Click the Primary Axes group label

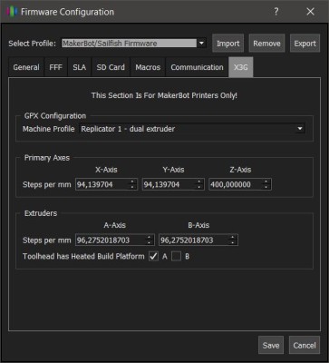point(47,158)
